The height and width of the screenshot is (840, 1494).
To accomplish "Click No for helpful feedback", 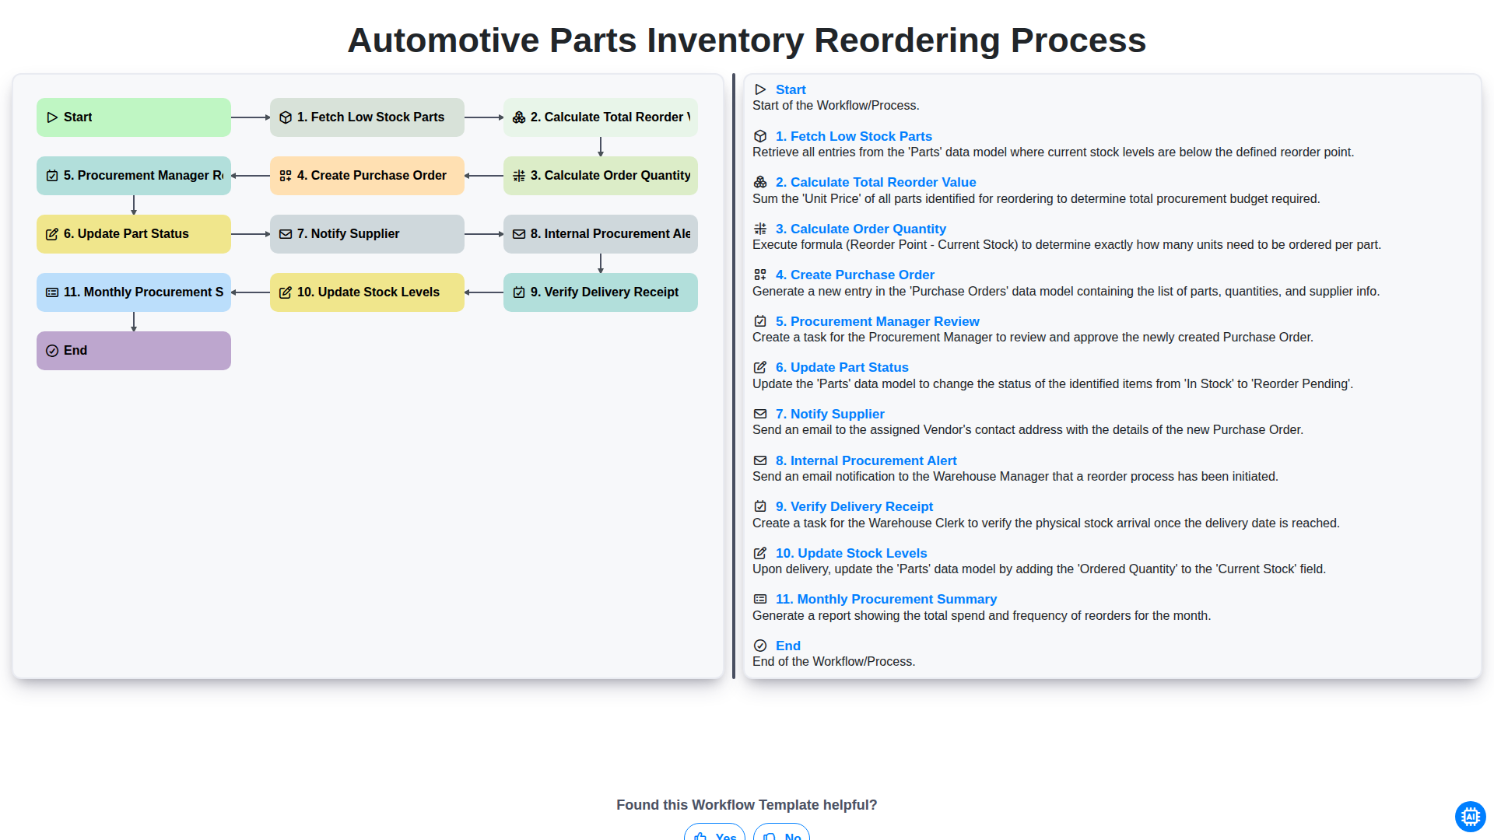I will pyautogui.click(x=781, y=832).
